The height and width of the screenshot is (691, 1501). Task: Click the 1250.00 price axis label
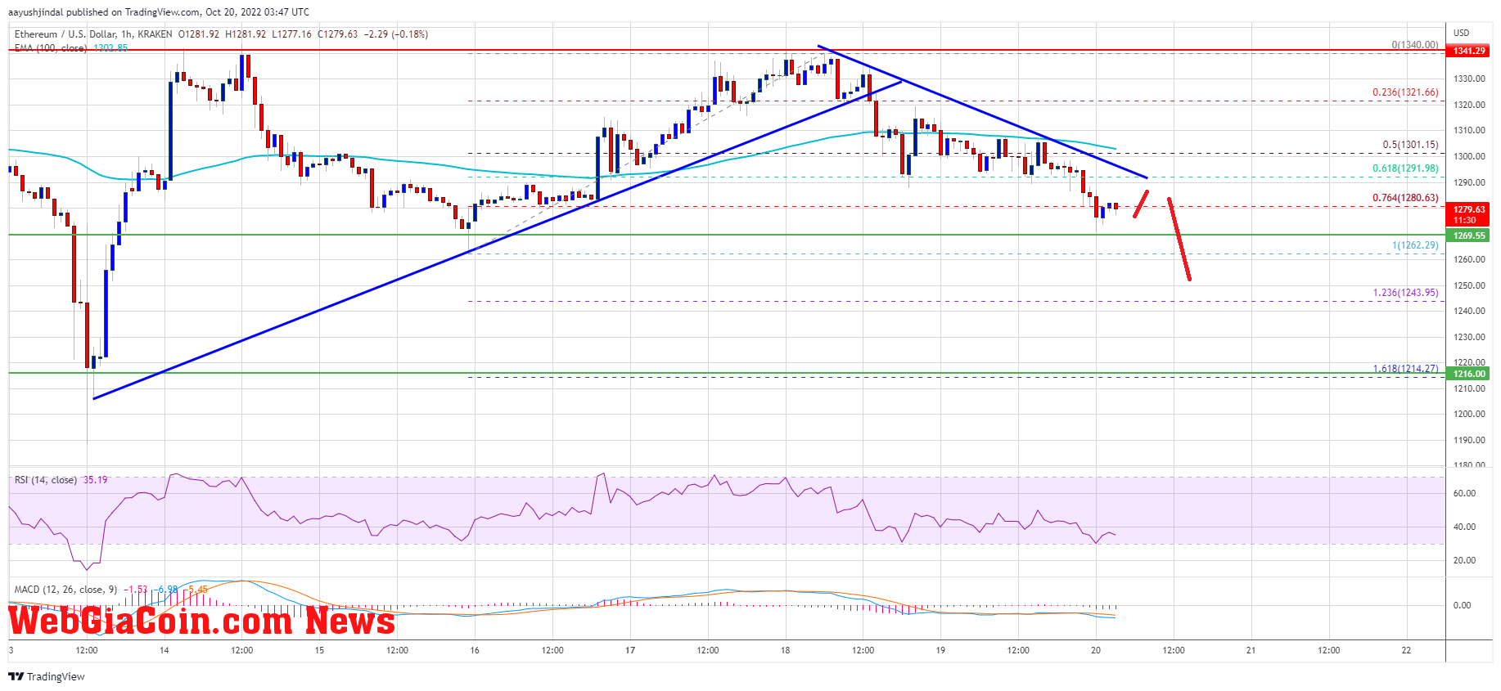[x=1469, y=285]
